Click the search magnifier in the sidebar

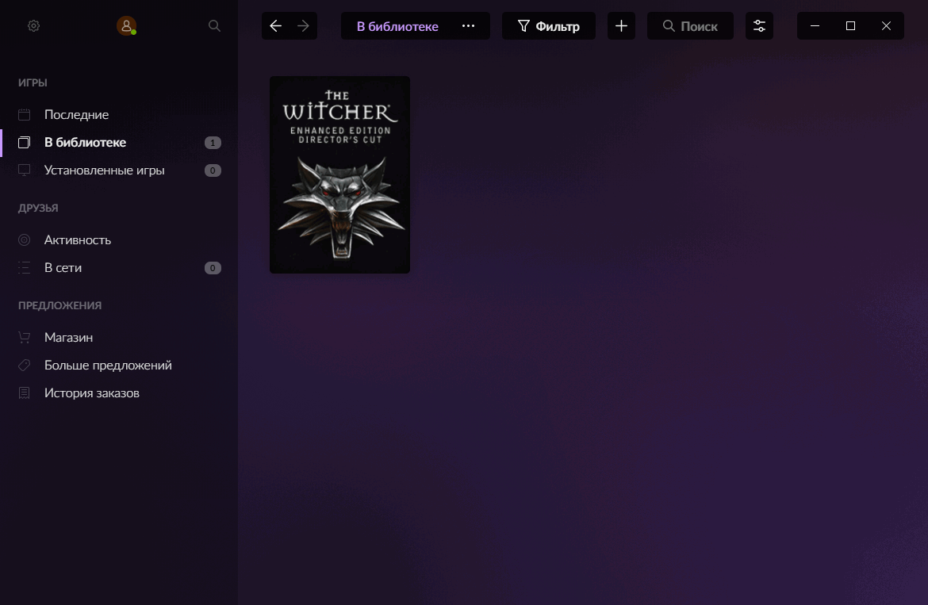(214, 25)
